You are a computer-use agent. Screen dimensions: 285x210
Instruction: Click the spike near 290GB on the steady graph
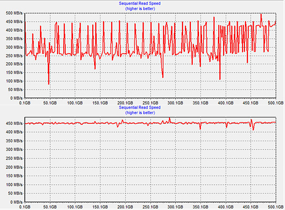click(170, 118)
